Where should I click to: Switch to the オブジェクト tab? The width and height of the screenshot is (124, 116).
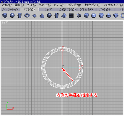tap(30, 9)
